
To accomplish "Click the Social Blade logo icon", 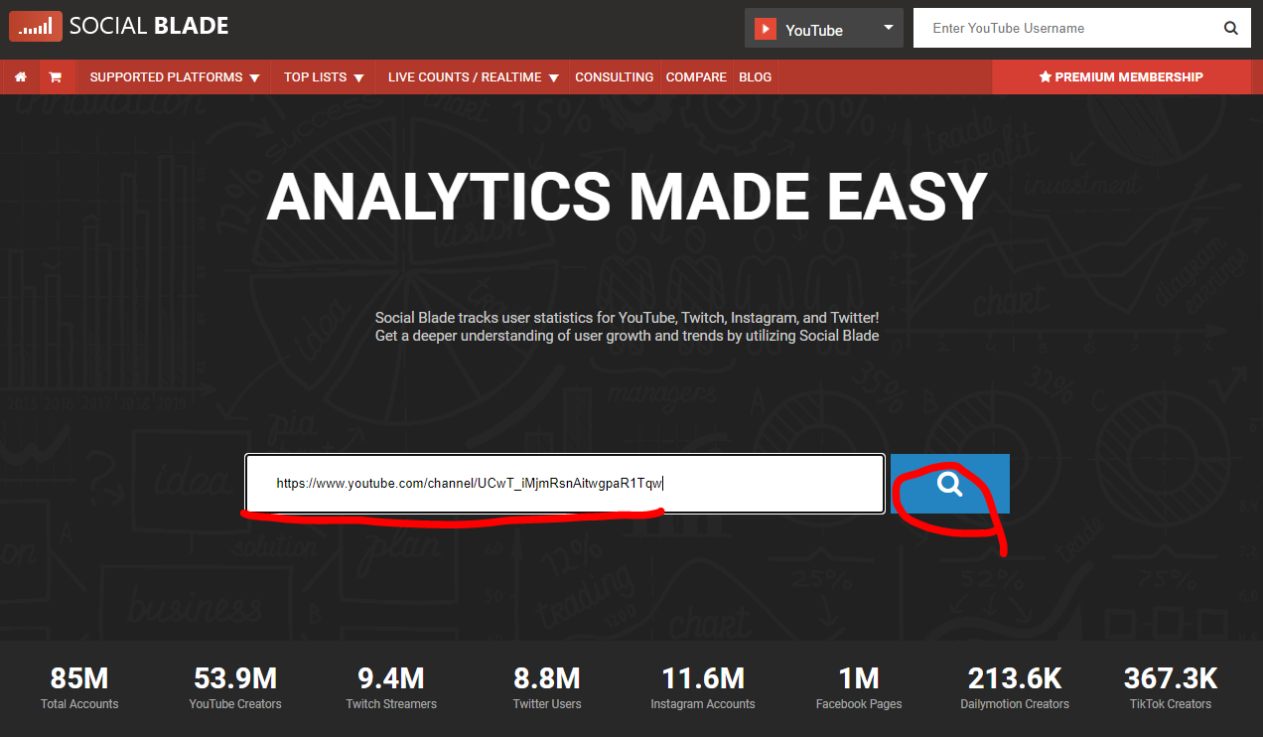I will (x=34, y=26).
